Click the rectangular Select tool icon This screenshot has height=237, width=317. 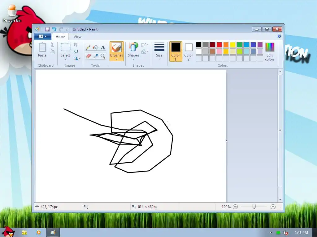(x=66, y=47)
